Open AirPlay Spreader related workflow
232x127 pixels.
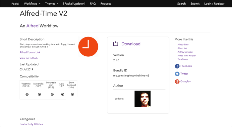185,52
